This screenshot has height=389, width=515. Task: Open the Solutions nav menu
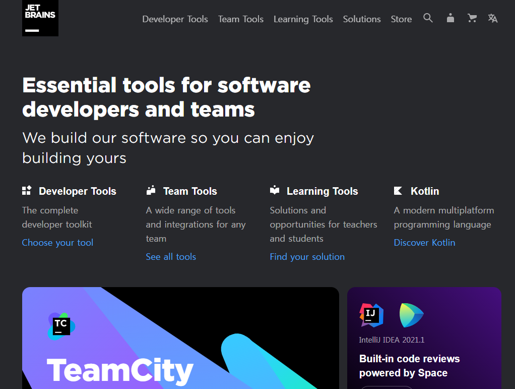[x=362, y=19]
